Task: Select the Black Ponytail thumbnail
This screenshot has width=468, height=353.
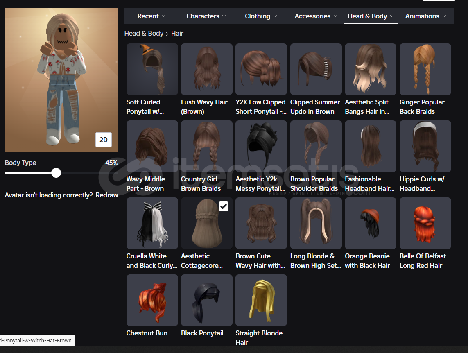Action: tap(206, 300)
